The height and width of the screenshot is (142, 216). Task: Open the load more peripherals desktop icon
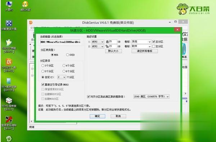click(9, 25)
